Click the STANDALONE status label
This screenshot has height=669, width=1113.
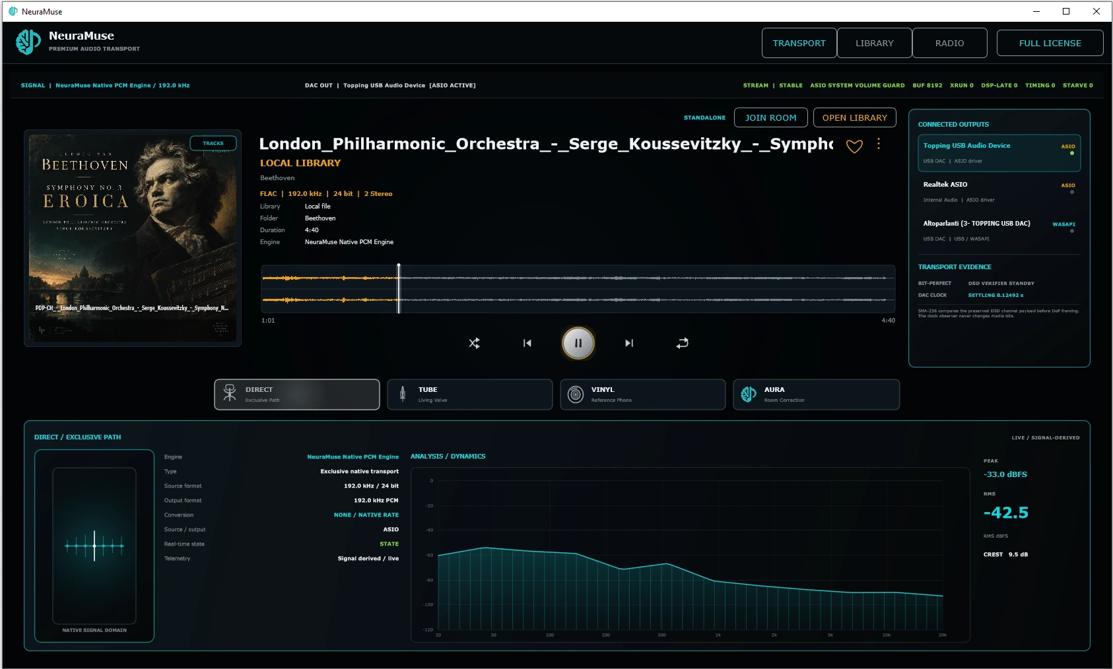click(x=704, y=117)
